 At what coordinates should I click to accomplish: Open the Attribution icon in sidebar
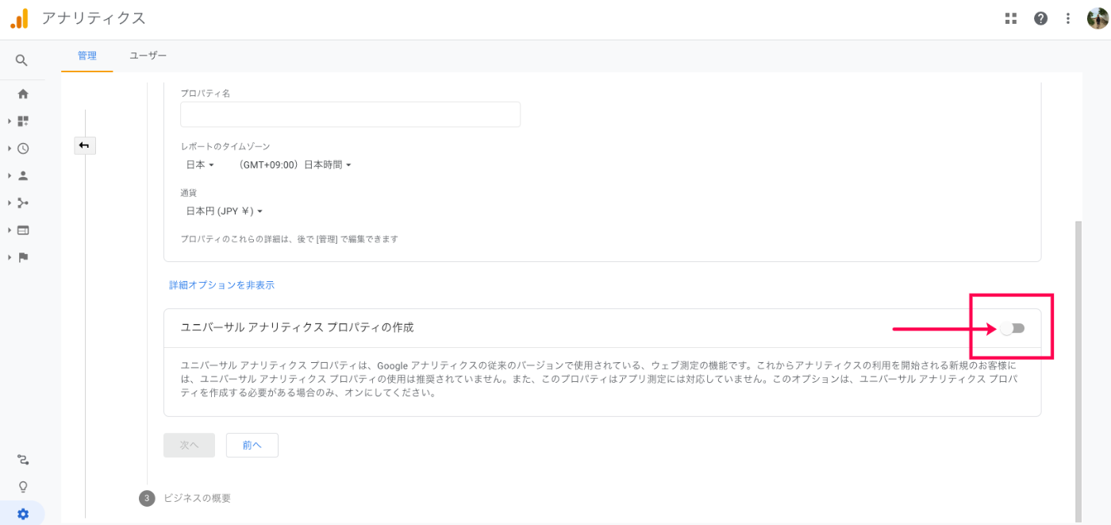[x=23, y=460]
